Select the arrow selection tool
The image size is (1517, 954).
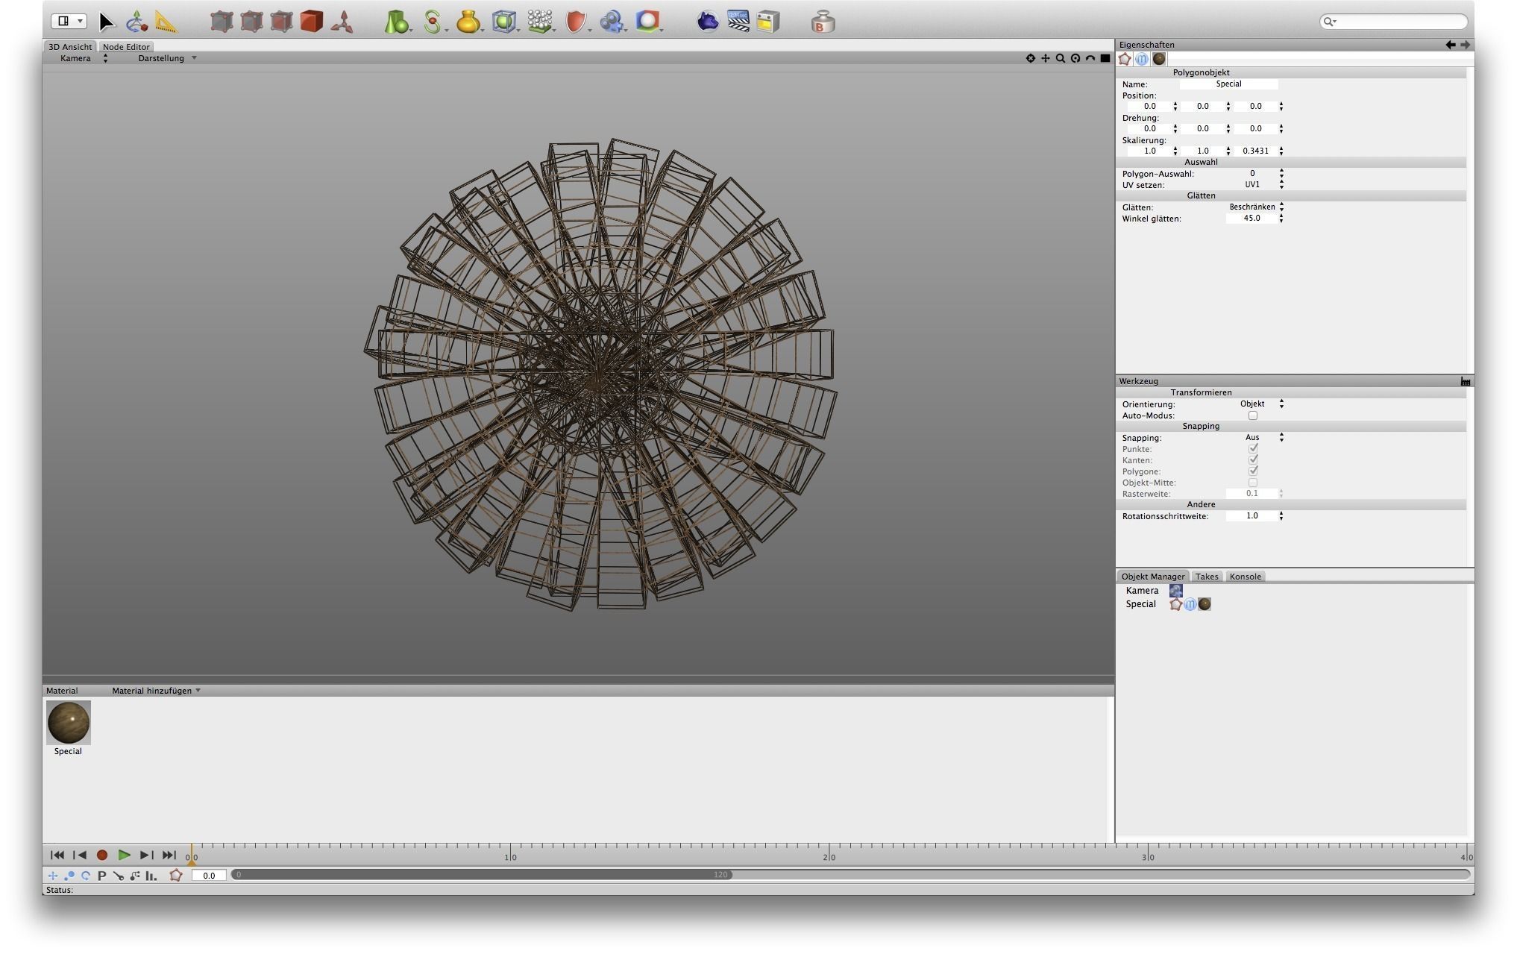(x=107, y=22)
